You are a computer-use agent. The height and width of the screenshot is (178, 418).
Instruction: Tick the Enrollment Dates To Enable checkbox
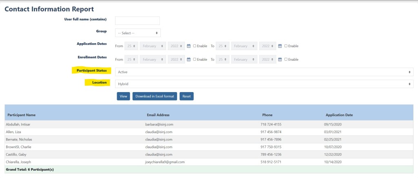(x=286, y=59)
